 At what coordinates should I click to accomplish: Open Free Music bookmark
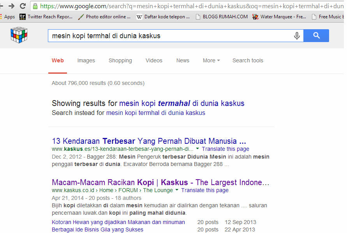pos(328,17)
